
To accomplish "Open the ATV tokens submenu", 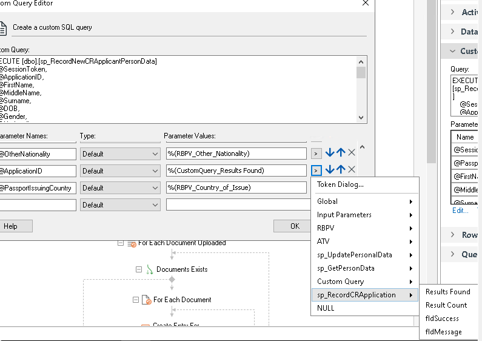I will [x=365, y=241].
